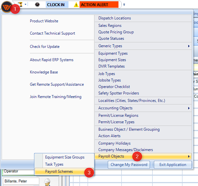Open Quote Pricing Group
Image resolution: width=198 pixels, height=186 pixels.
click(x=143, y=32)
